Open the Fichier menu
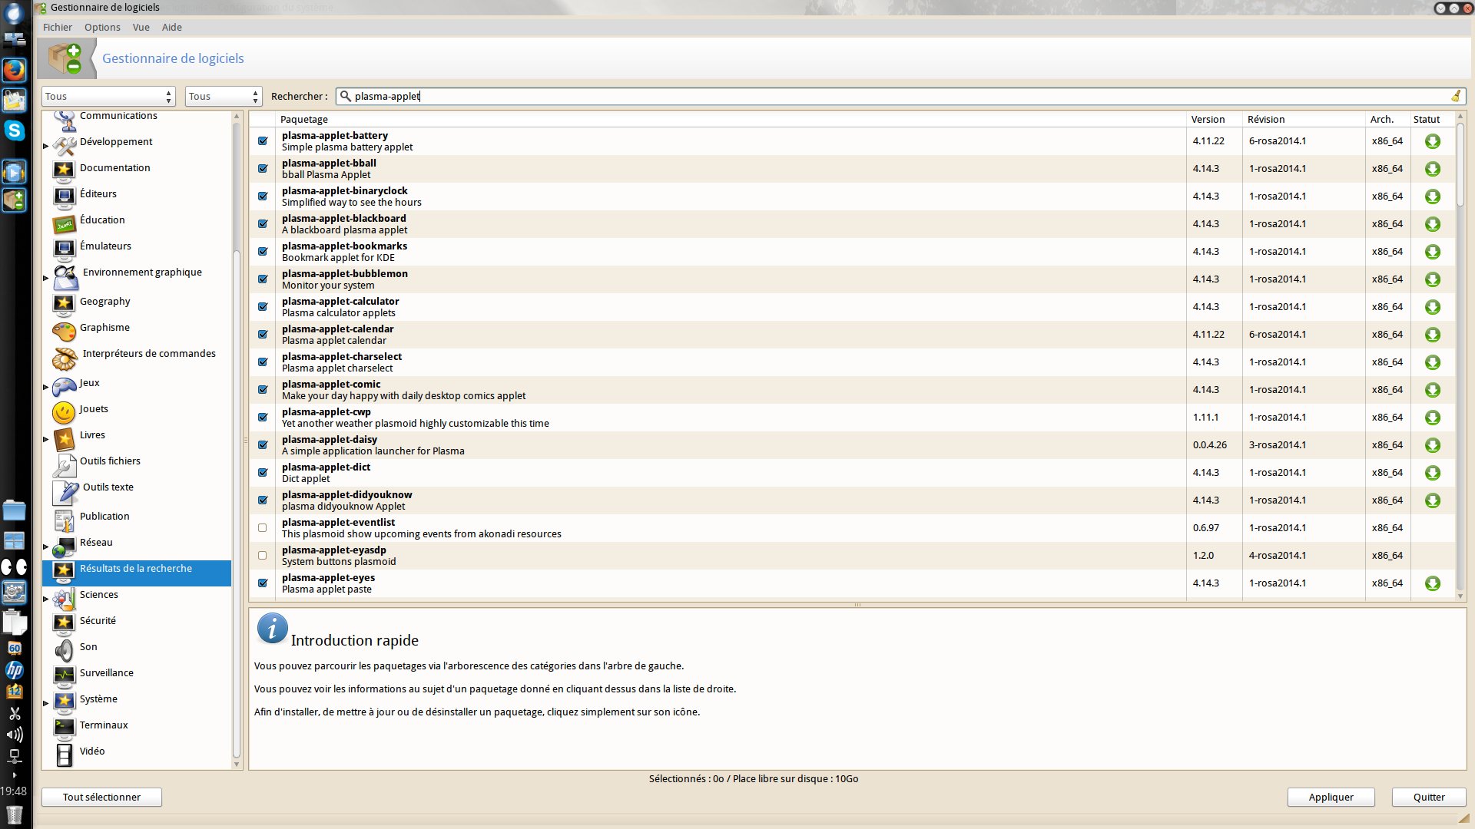 [x=58, y=27]
